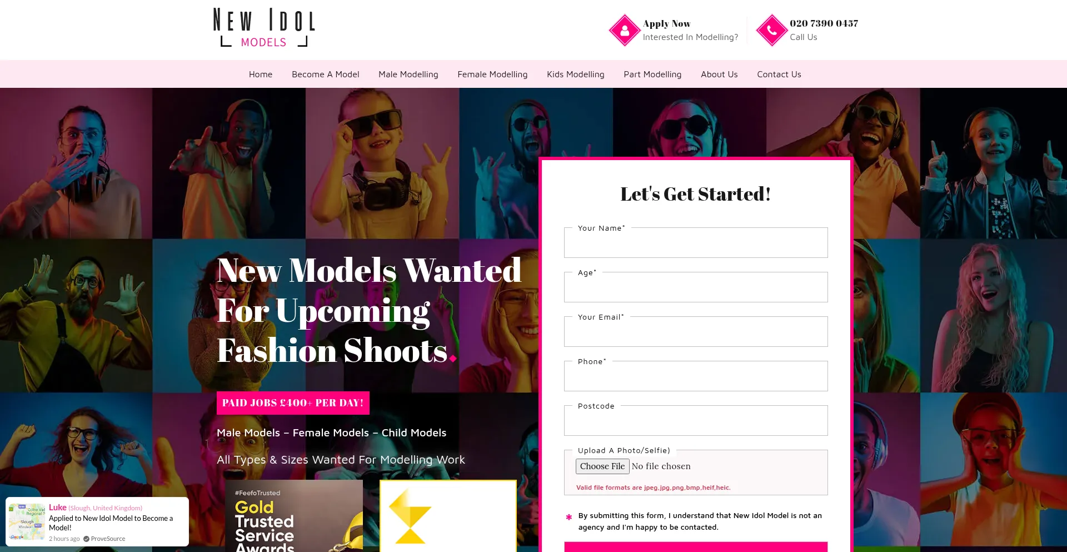Viewport: 1067px width, 552px height.
Task: Click the Paid Jobs £400+ Per Day banner
Action: [x=293, y=403]
